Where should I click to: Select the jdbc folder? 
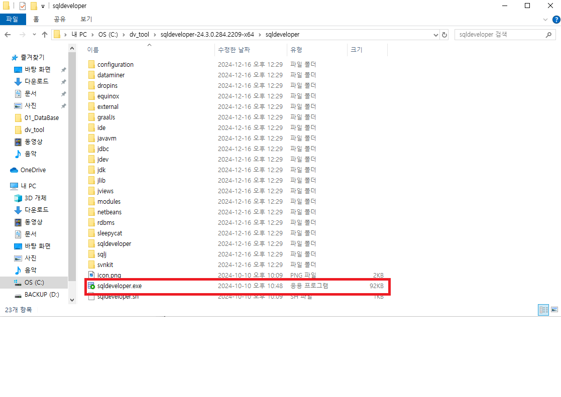pos(103,149)
